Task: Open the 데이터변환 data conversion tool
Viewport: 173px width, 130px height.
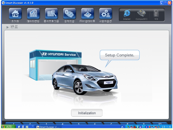Action: (x=33, y=14)
